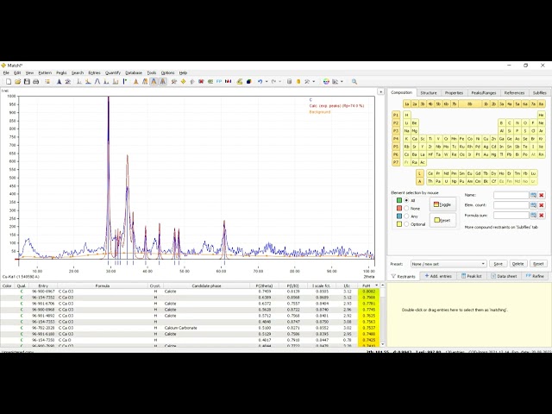Open the File menu

pos(6,72)
